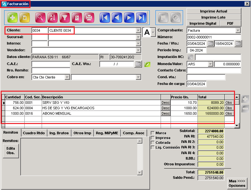
Task: Click the Imputación NC search icon
Action: point(190,57)
